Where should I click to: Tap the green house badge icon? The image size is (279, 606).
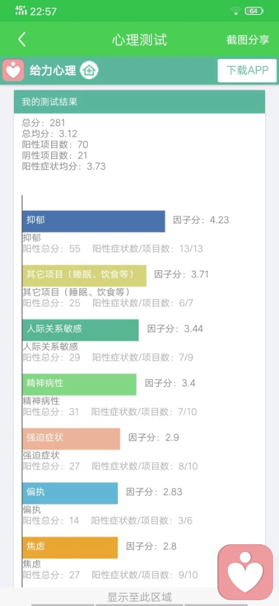coord(89,71)
